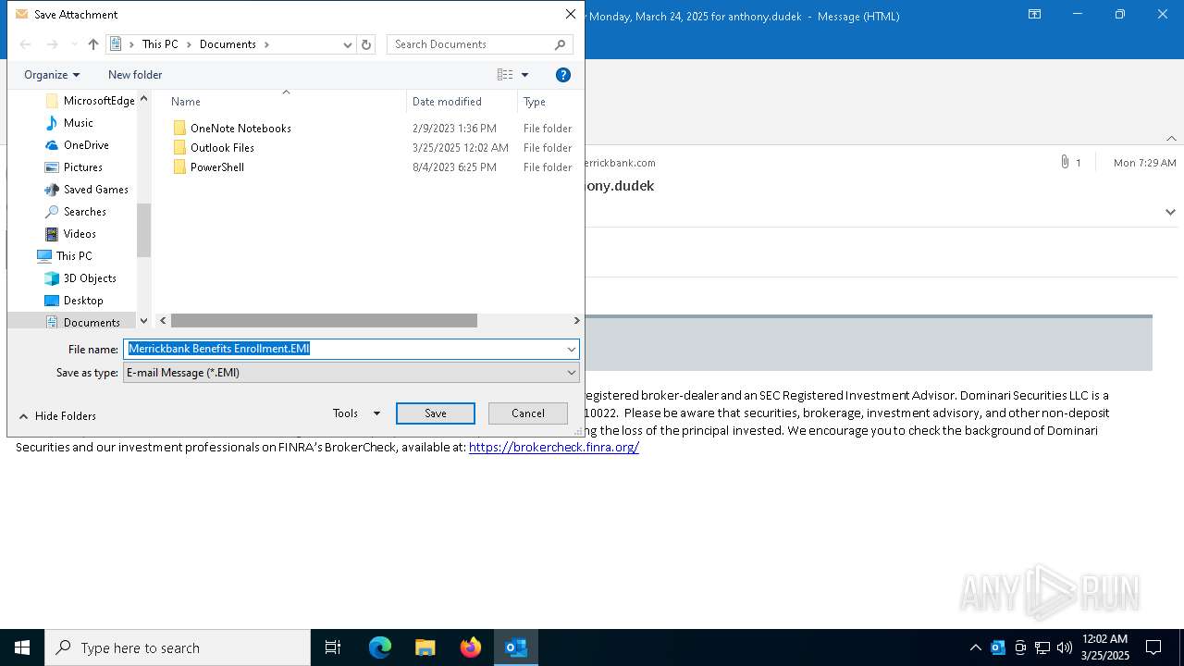Close the Save Attachment dialog

coord(571,15)
